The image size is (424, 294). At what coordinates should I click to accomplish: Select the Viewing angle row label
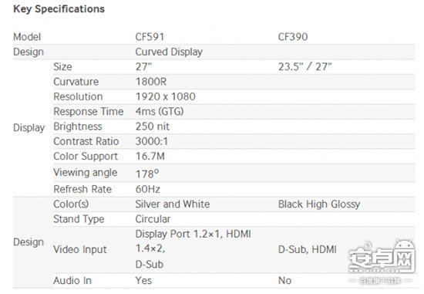coord(86,173)
